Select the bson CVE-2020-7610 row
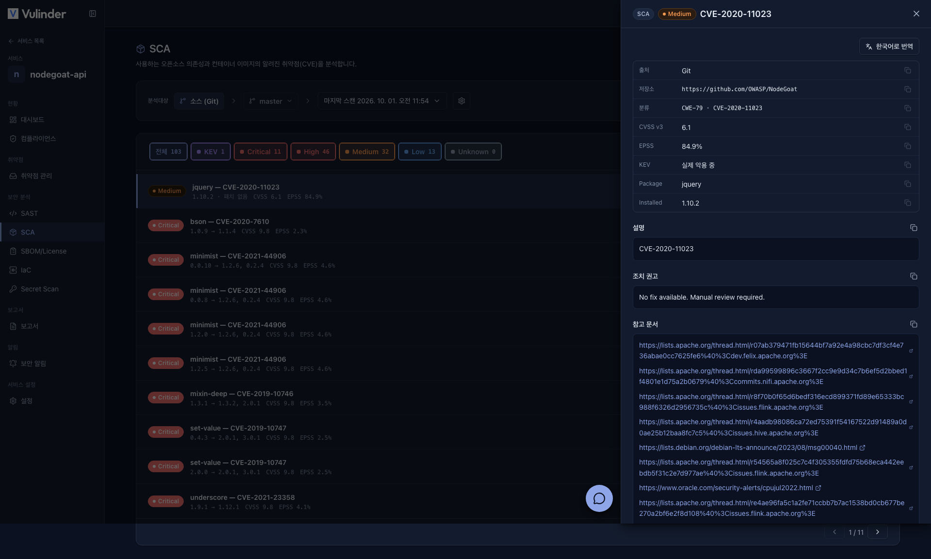Viewport: 931px width, 559px height. (378, 225)
